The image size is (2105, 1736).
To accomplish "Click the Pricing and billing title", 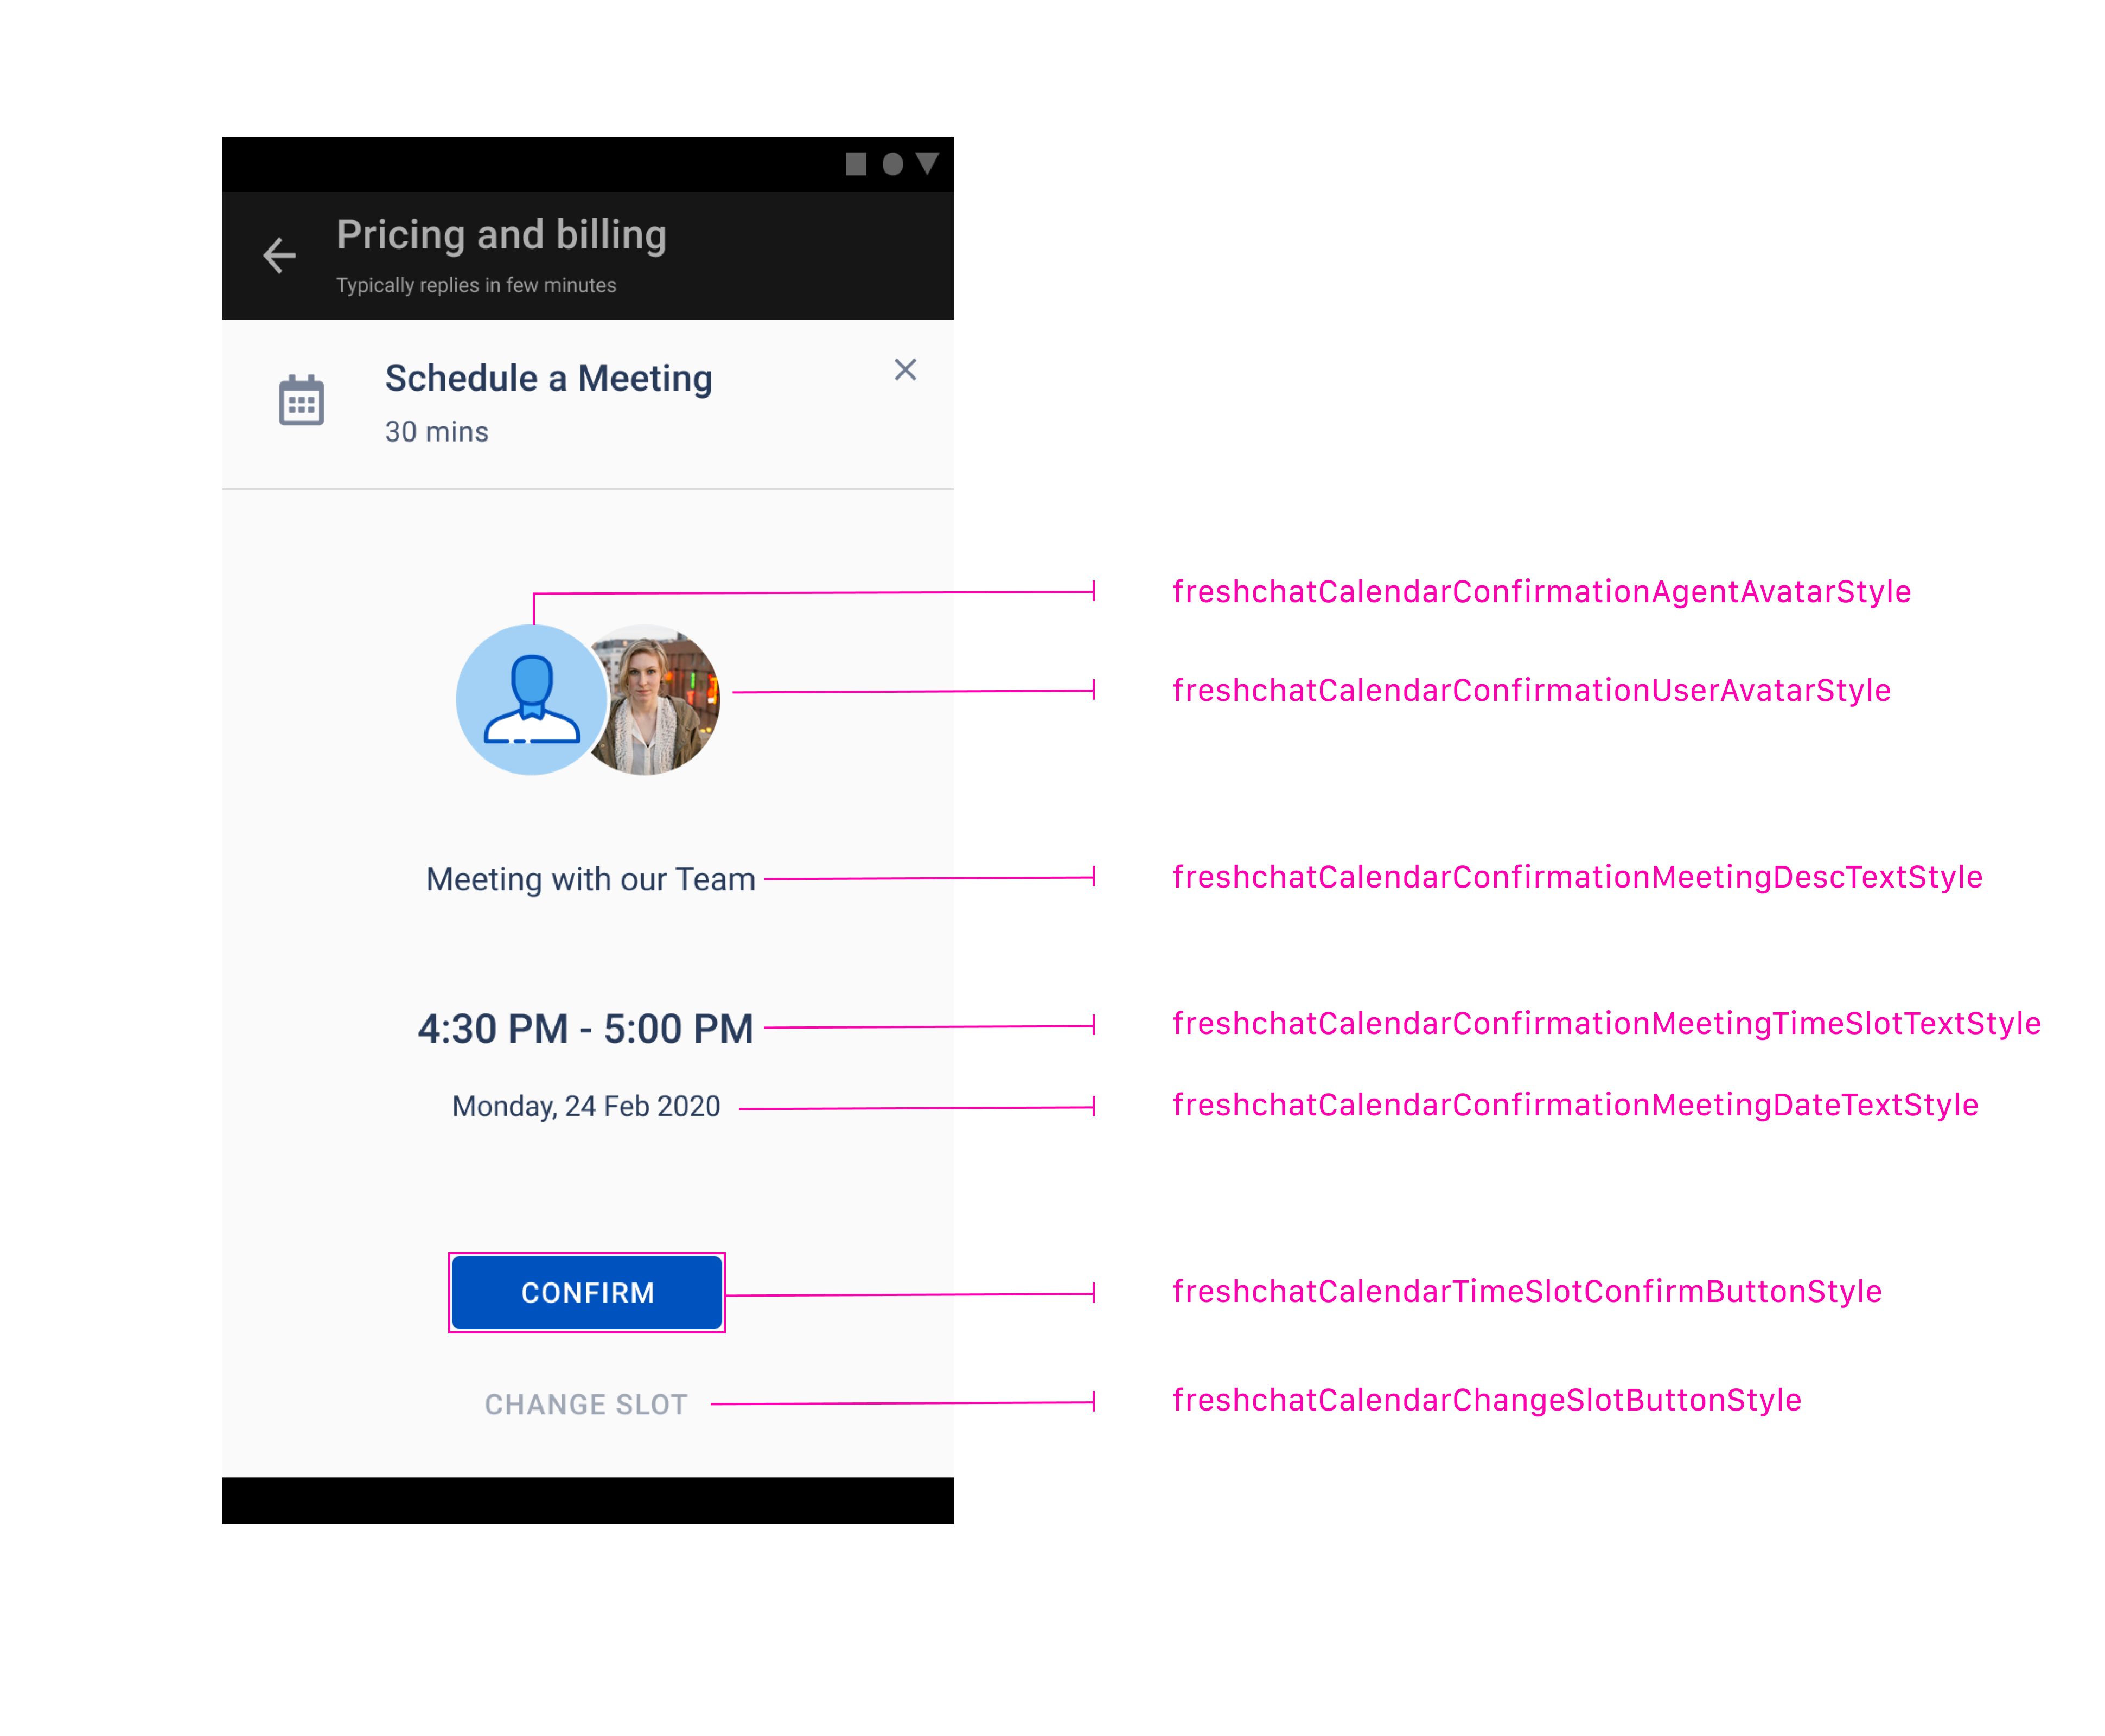I will point(501,235).
